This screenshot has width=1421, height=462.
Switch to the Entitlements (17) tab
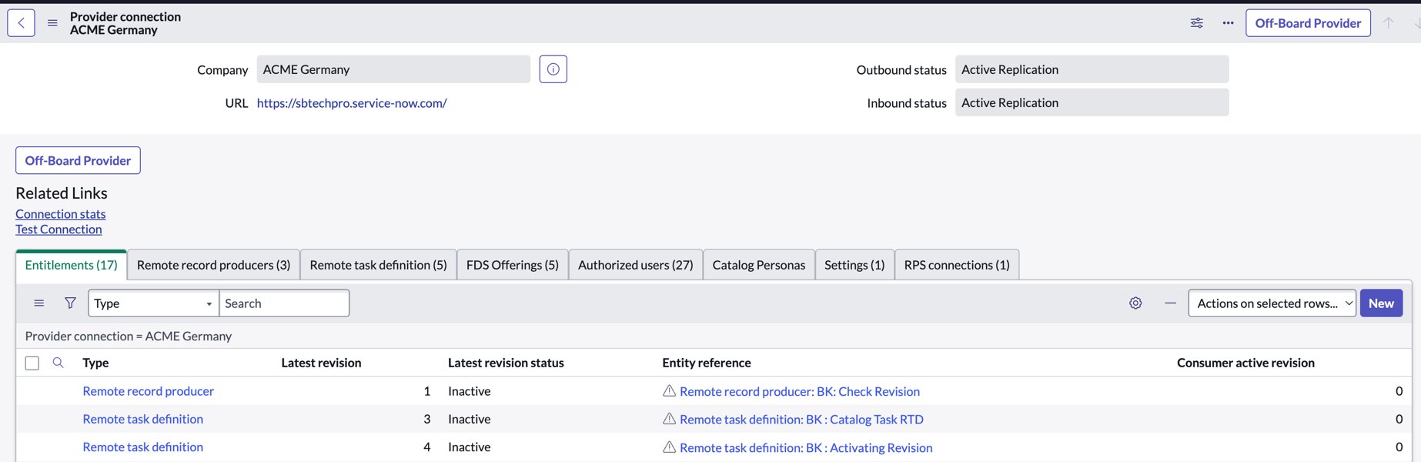click(x=71, y=265)
